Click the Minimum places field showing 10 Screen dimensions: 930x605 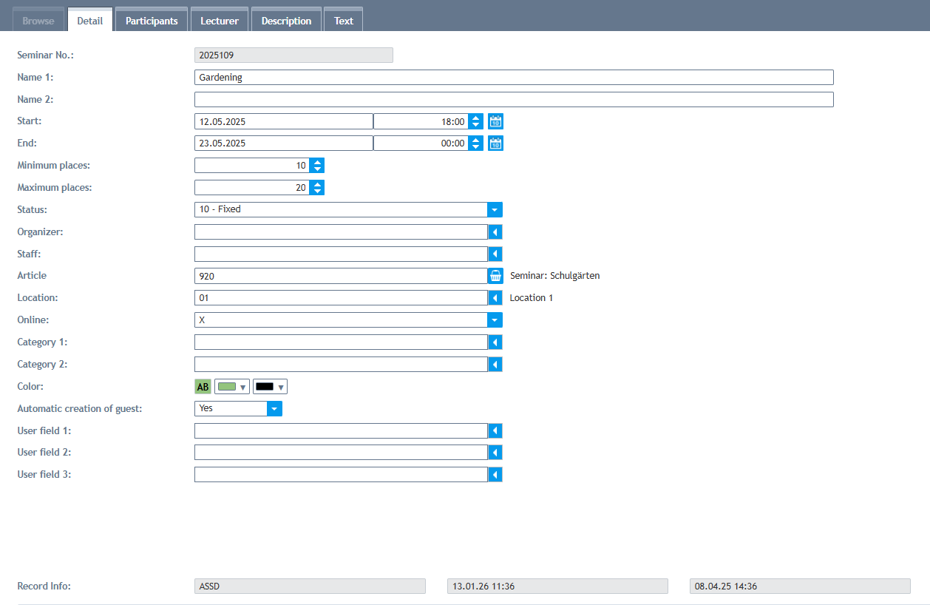(x=252, y=166)
